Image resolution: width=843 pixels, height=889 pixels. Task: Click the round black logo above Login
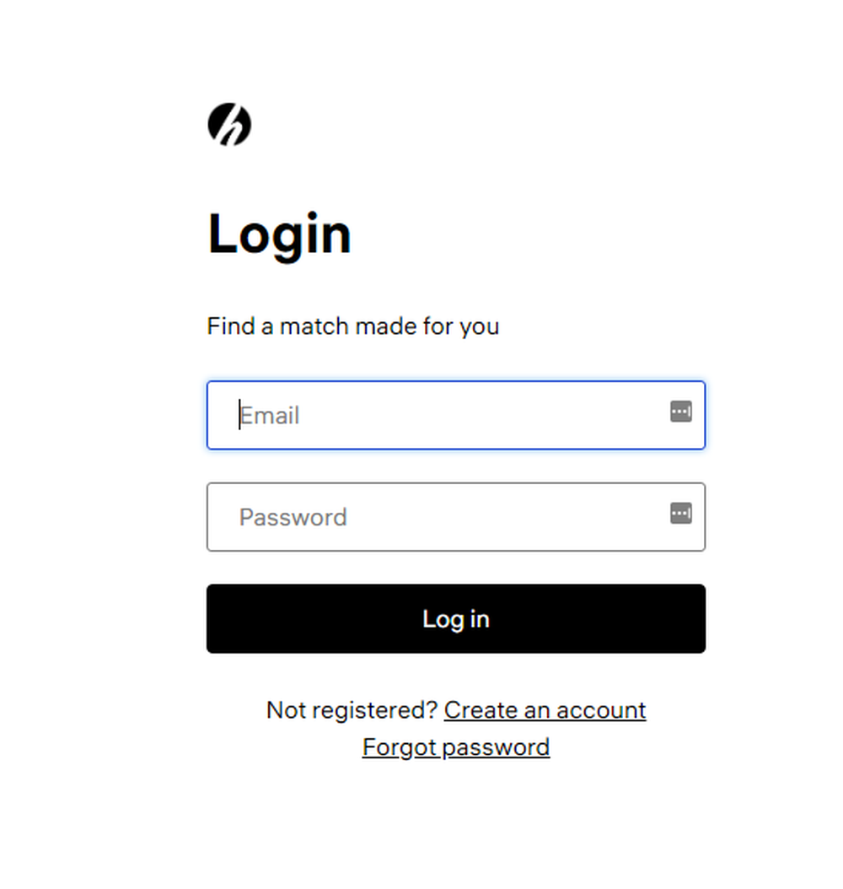click(229, 124)
